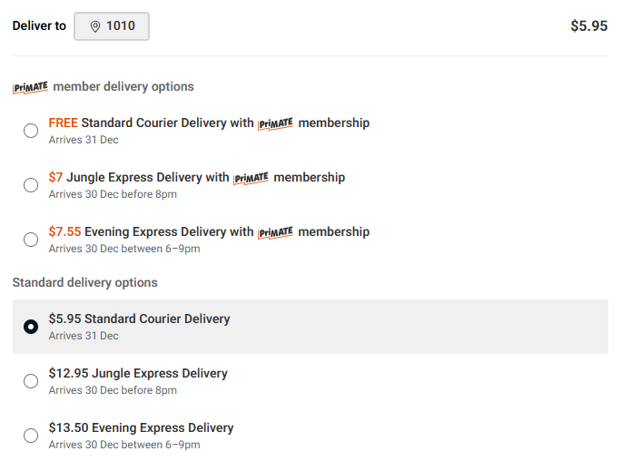Click the $5.95 delivery total at top right
Screen dimensions: 621x471
tap(588, 26)
